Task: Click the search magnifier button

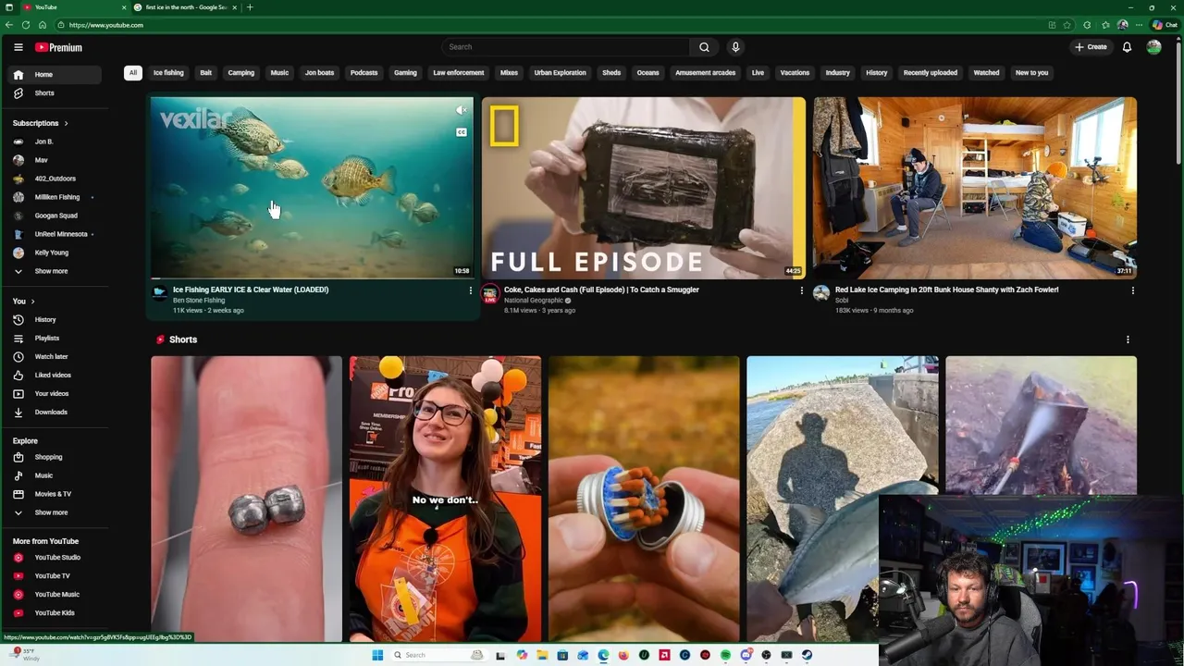Action: pos(704,47)
